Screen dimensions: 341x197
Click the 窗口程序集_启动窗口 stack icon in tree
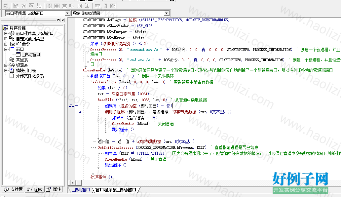[12, 33]
